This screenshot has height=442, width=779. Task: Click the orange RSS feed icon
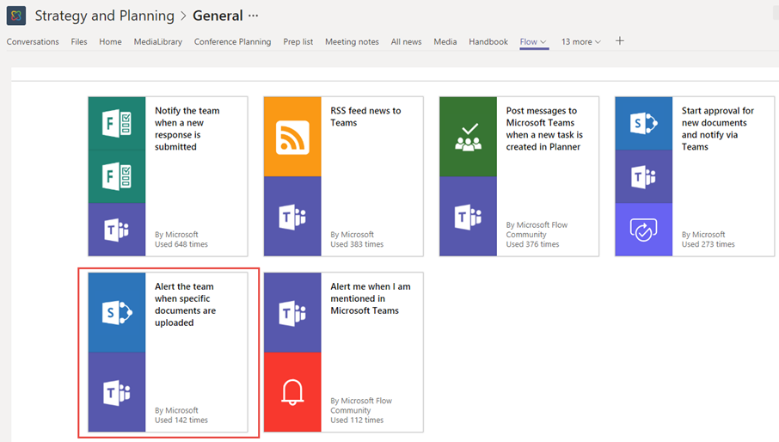tap(292, 137)
